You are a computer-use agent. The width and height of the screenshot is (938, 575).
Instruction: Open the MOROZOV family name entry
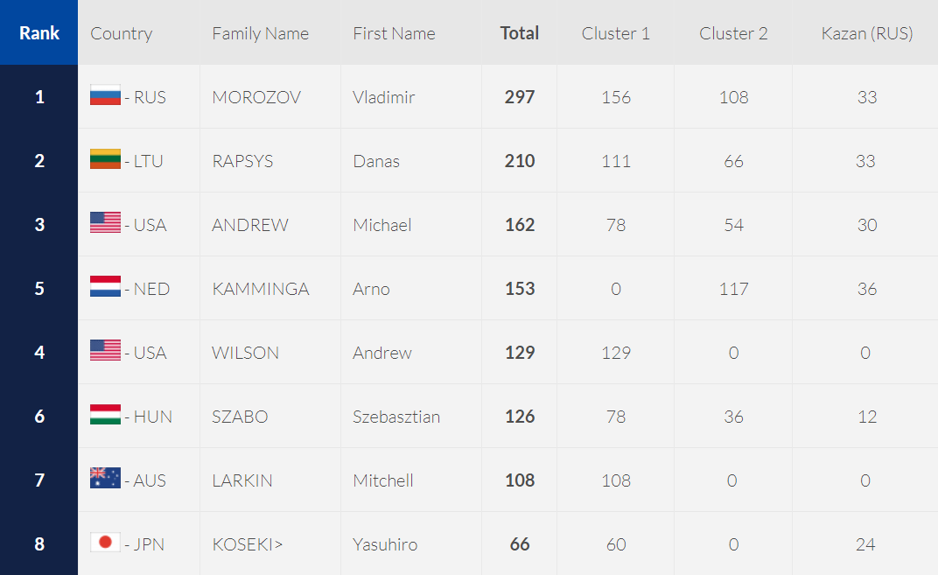(256, 97)
